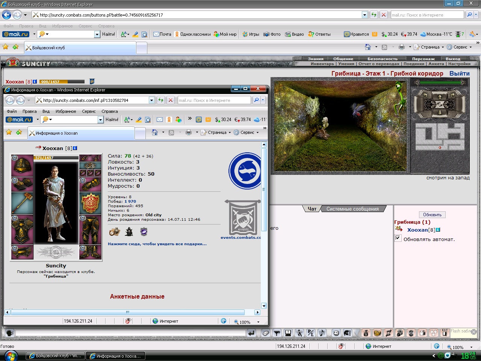This screenshot has height=361, width=481.
Task: Click the EXIT door icon in bottom bar
Action: click(x=445, y=332)
